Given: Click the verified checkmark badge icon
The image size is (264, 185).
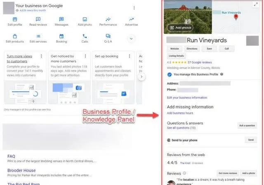Looking at the screenshot, I should click(x=170, y=74).
